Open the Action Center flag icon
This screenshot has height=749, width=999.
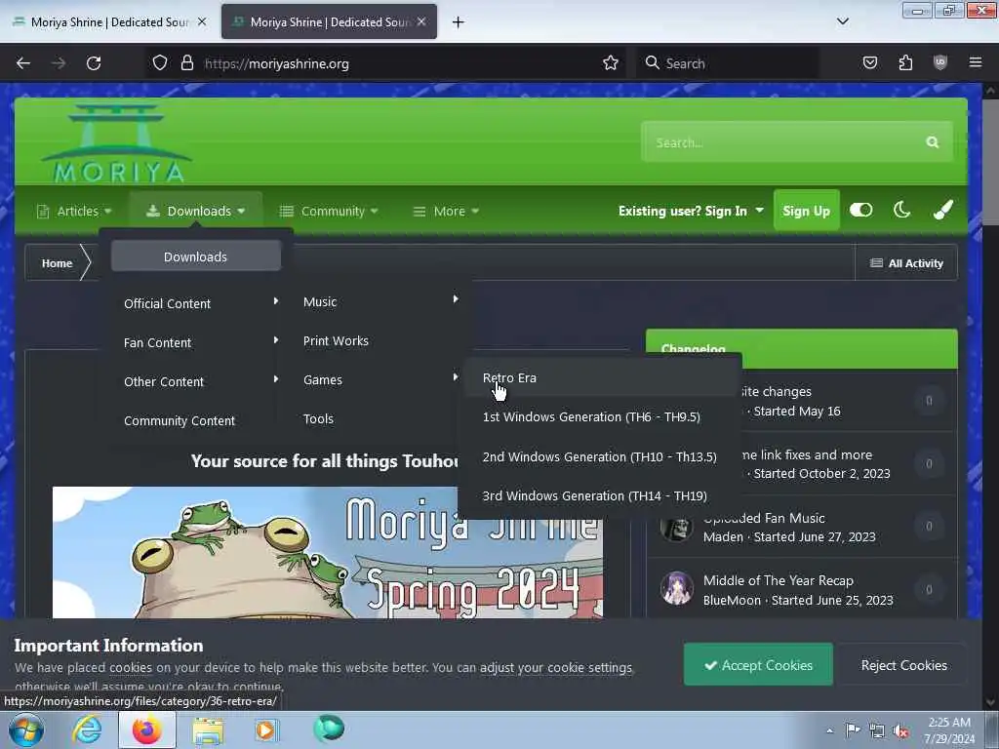(x=852, y=729)
